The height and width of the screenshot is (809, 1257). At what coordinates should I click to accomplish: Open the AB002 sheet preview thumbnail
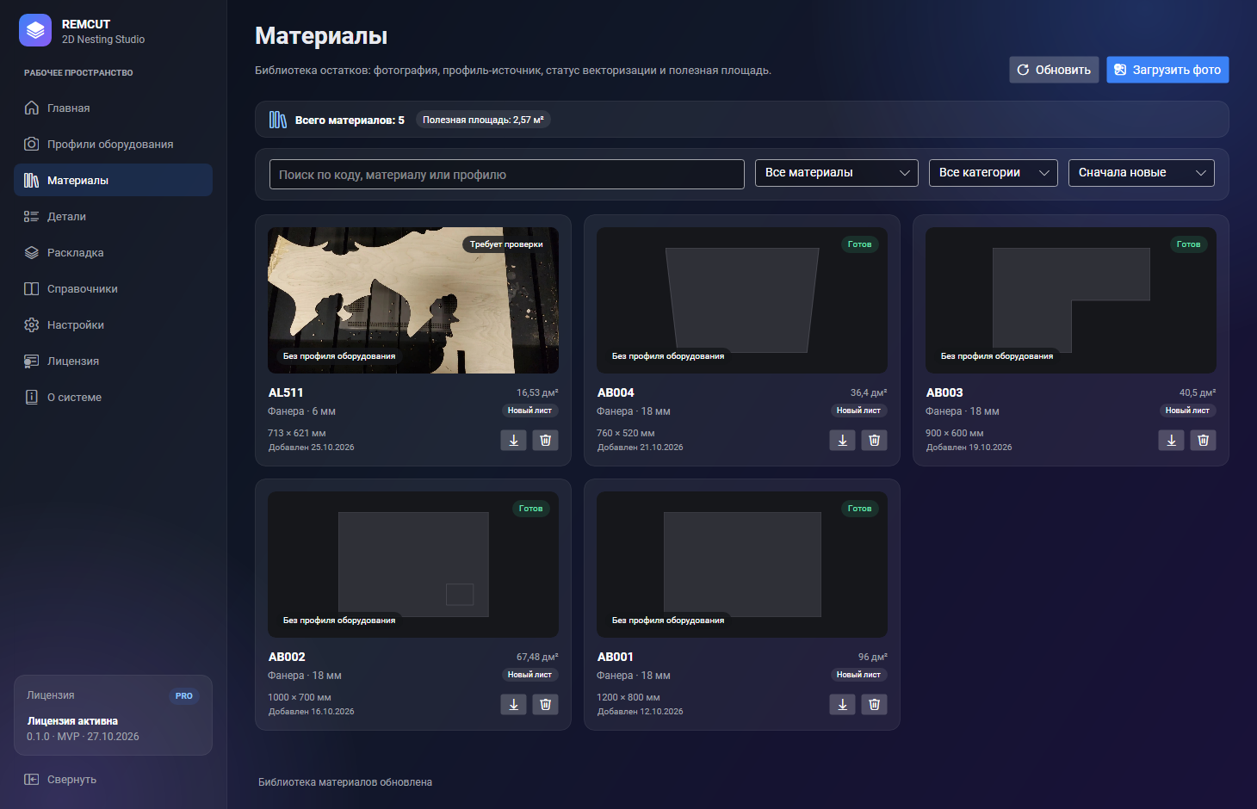point(413,565)
